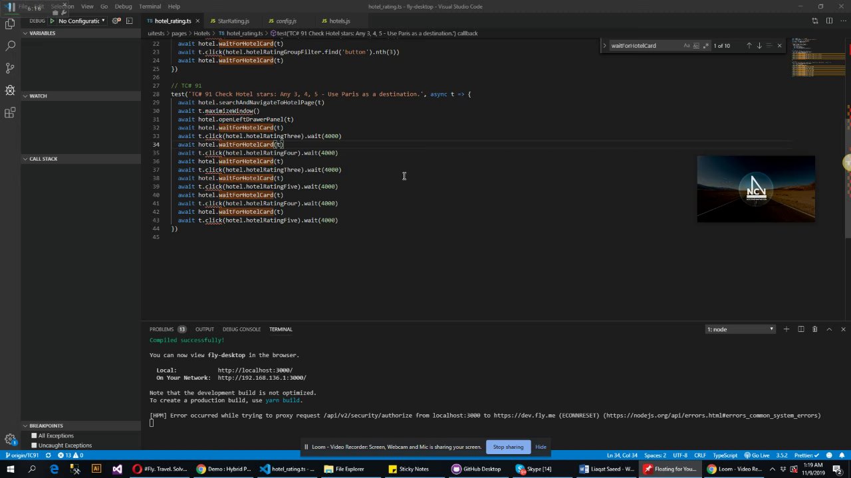851x478 pixels.
Task: Open launch.json with the debug gear icon
Action: 116,21
